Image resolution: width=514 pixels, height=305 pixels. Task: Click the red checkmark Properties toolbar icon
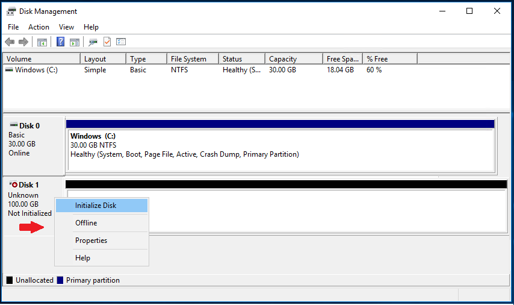(107, 42)
